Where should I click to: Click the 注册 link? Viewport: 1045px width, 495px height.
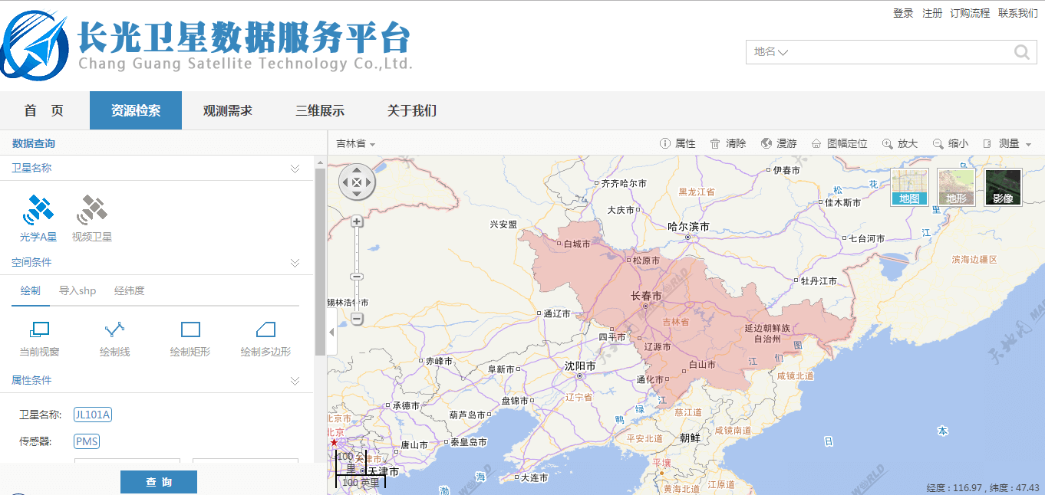click(x=932, y=13)
